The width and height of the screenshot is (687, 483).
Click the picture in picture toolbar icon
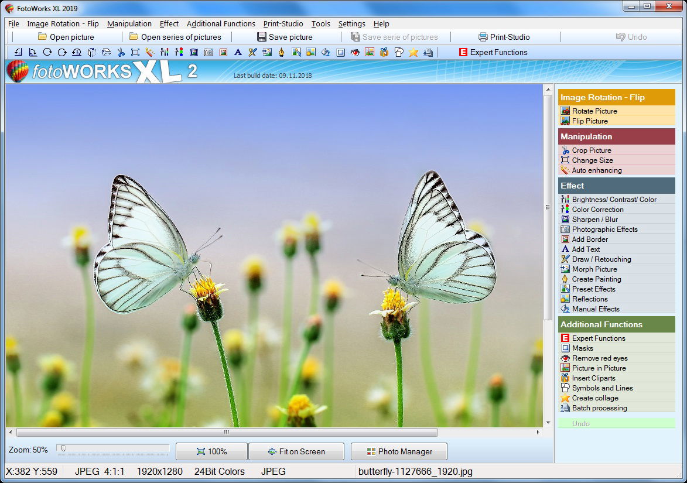(370, 53)
